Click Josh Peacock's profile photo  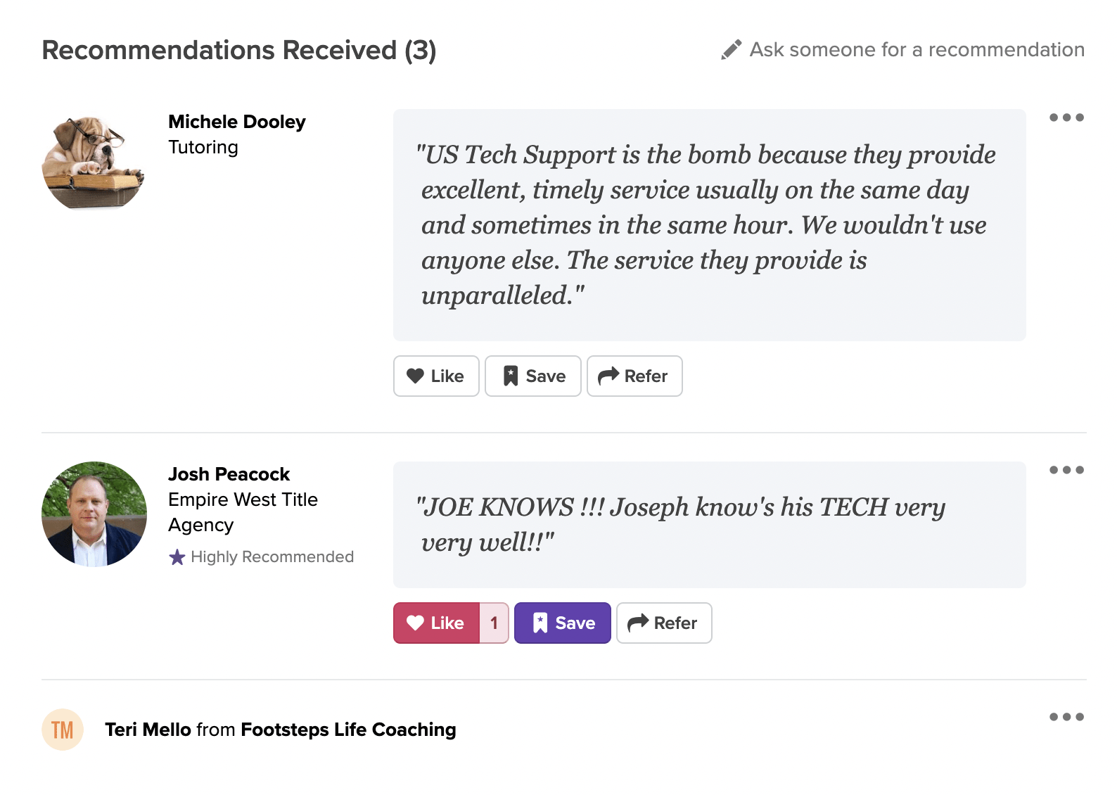click(x=94, y=514)
